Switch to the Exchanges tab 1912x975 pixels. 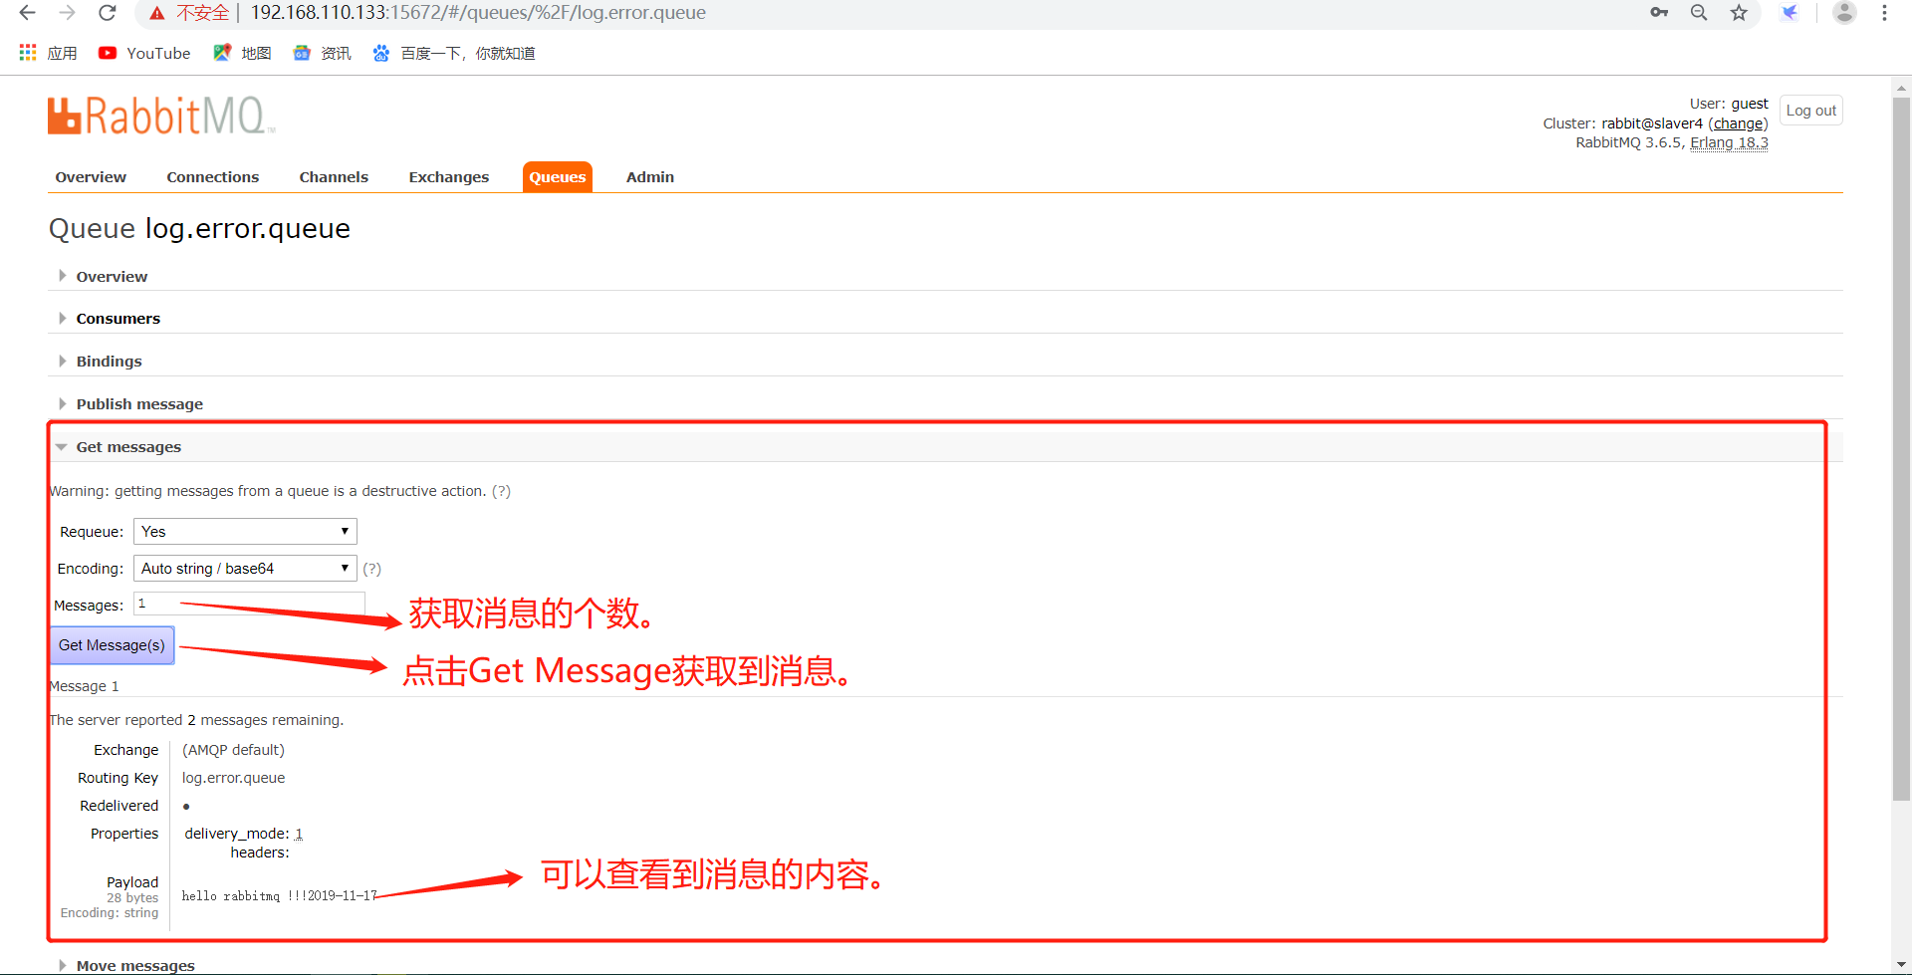(449, 177)
